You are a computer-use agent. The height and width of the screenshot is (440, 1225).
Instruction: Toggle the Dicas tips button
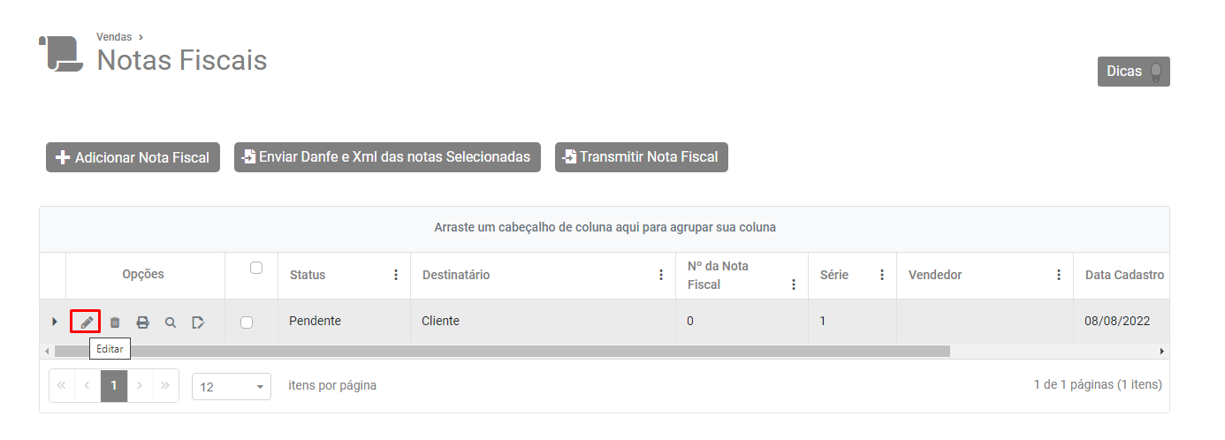1133,72
